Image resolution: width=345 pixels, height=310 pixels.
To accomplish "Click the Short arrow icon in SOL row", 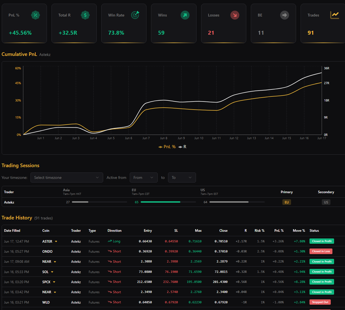I will click(x=110, y=272).
